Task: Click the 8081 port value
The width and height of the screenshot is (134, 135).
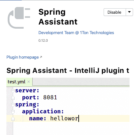Action: pos(50,97)
